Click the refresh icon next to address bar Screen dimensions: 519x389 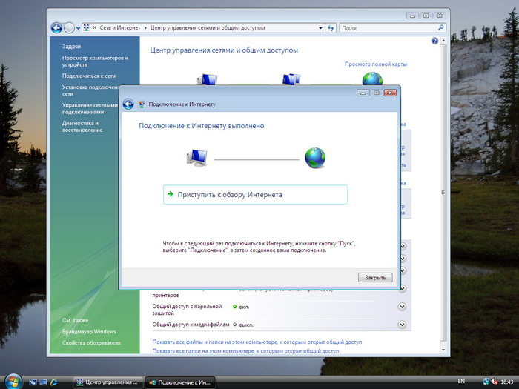point(331,28)
